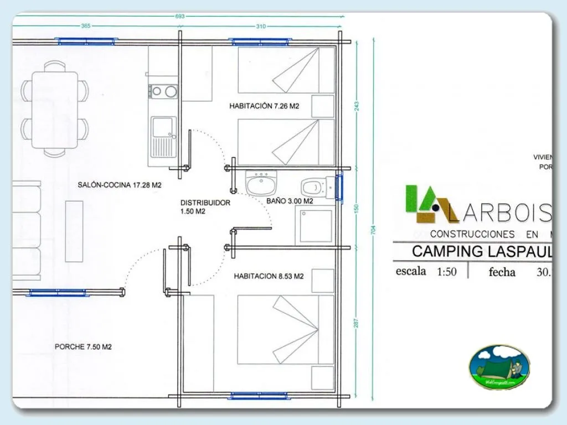Click the HABITACIÓN 7.26 M2 label
The width and height of the screenshot is (567, 425).
tap(264, 106)
